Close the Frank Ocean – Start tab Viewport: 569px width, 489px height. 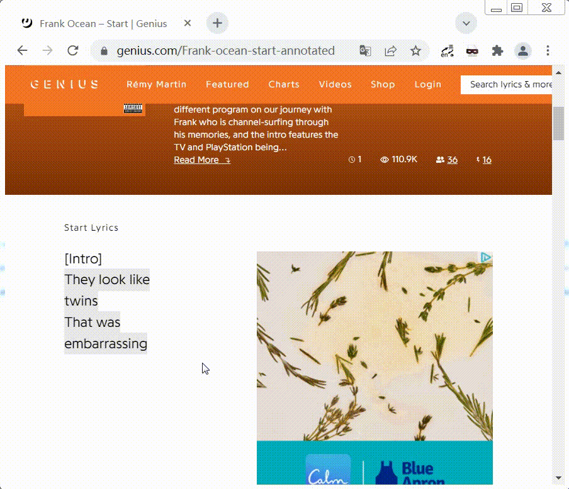coord(187,23)
